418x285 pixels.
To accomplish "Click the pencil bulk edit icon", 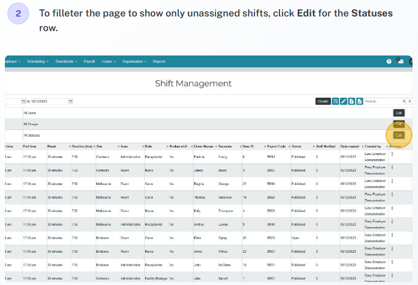I will tap(344, 101).
